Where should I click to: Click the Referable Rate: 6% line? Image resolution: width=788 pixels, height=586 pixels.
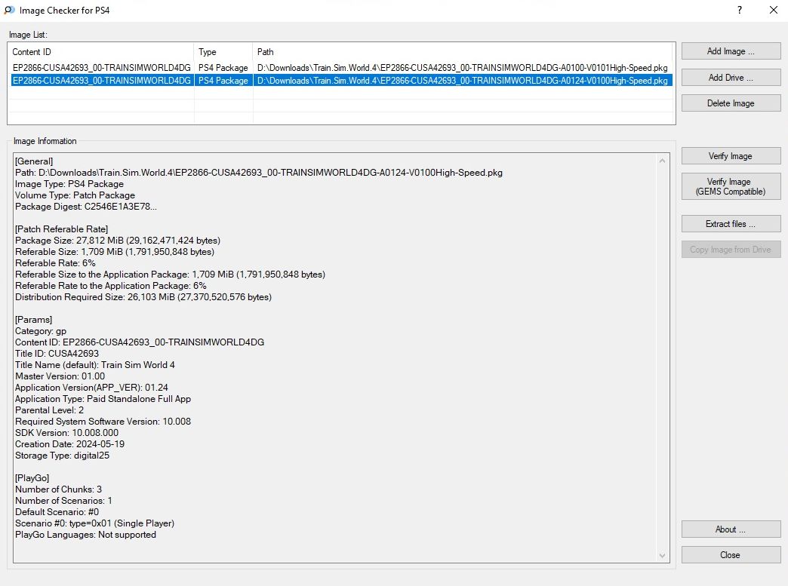click(55, 263)
